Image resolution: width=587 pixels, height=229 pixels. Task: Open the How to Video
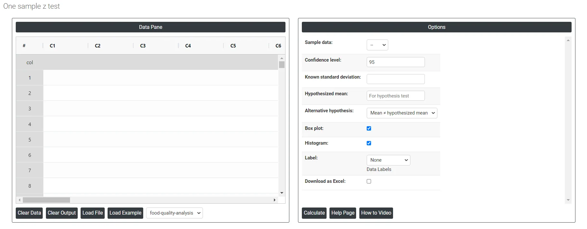(376, 213)
